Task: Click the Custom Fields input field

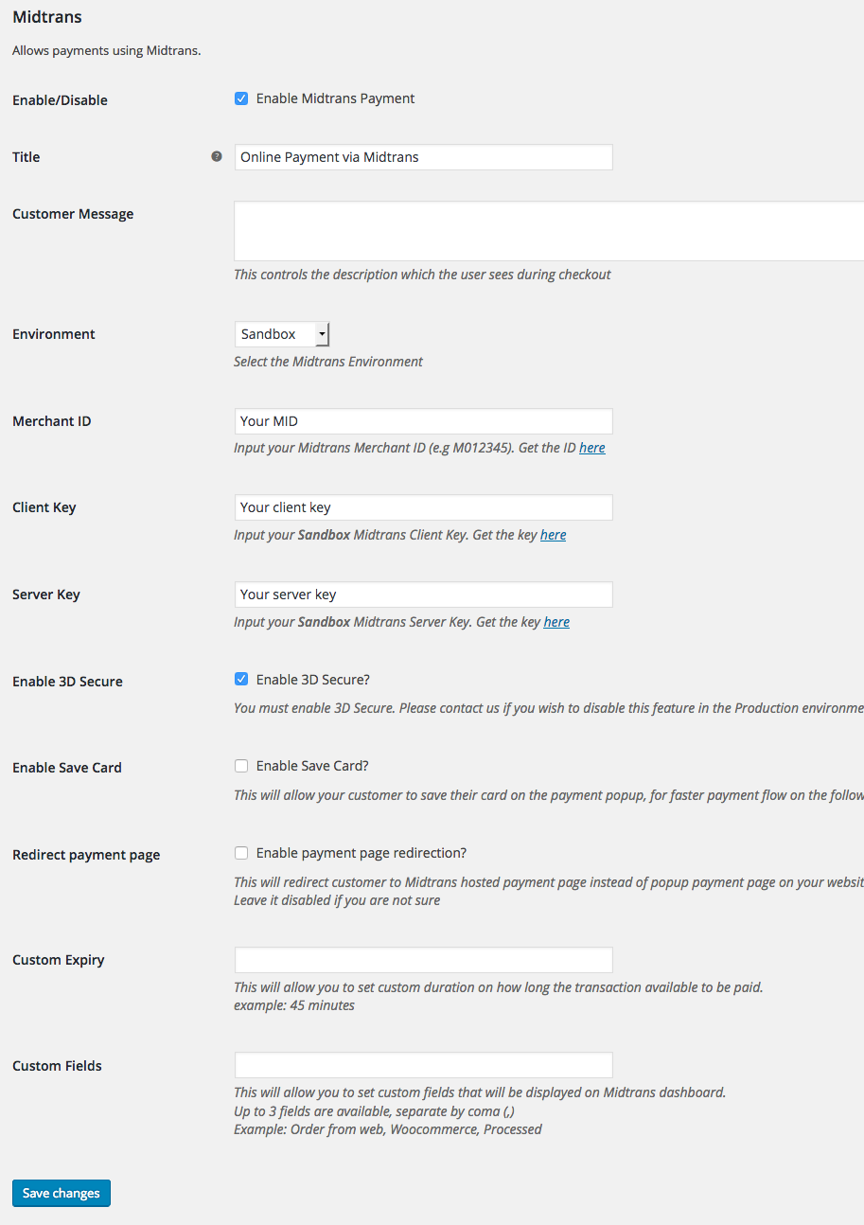Action: [x=423, y=1065]
